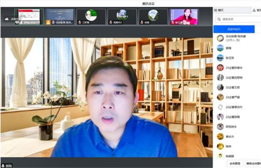
Task: Click the orange host badge on second thumbnail
Action: tap(48, 22)
